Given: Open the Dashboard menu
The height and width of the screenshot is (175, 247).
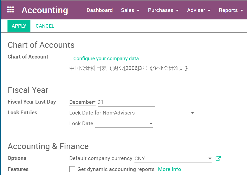Looking at the screenshot, I should [100, 10].
